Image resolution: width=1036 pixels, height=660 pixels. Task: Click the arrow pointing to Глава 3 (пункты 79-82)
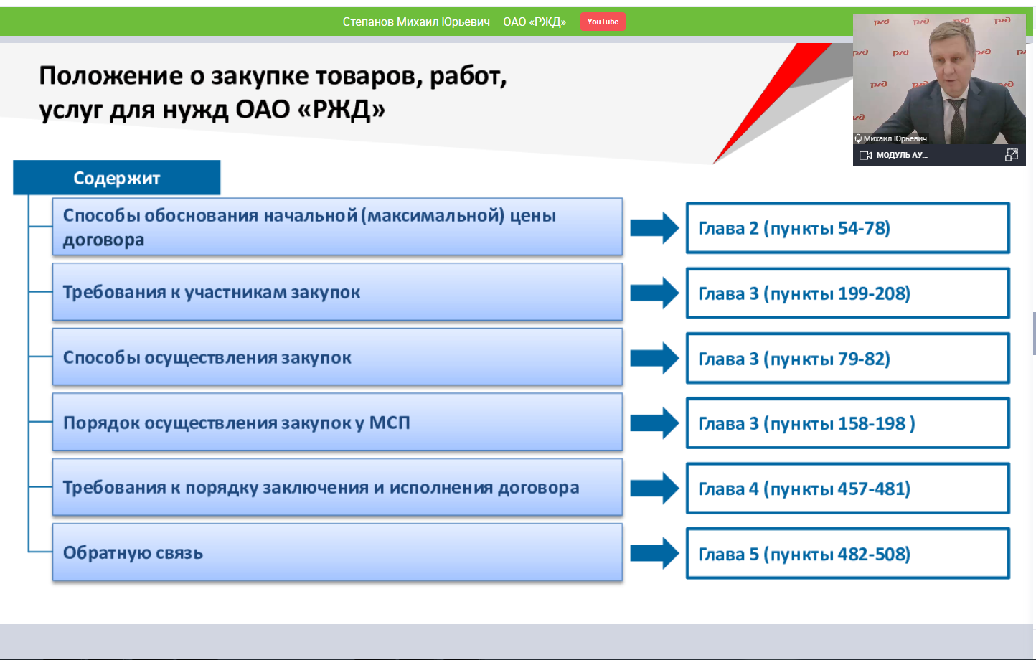coord(654,358)
